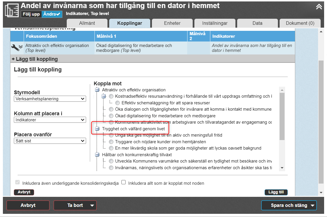Select radio for Effektiv schemaläggning för att spara resurser

coord(118,103)
